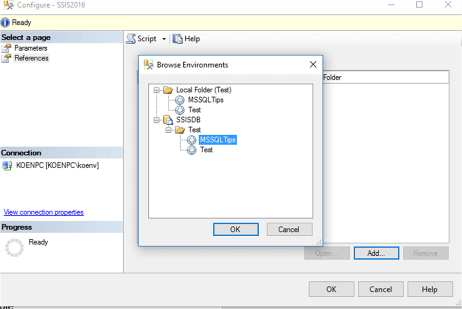The height and width of the screenshot is (309, 462).
Task: Open the Script dropdown arrow
Action: pos(164,39)
